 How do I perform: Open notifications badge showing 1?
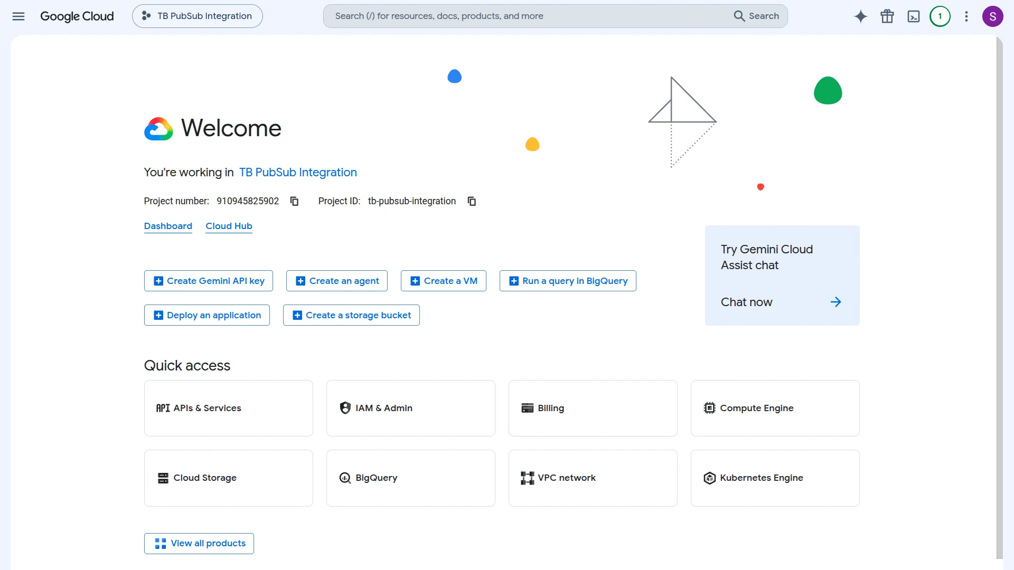click(940, 16)
